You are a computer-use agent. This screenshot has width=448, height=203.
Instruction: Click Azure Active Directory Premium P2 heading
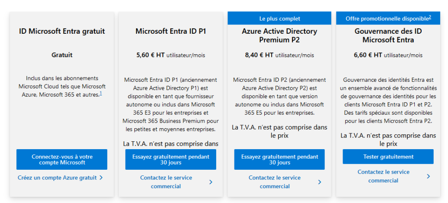click(x=280, y=35)
